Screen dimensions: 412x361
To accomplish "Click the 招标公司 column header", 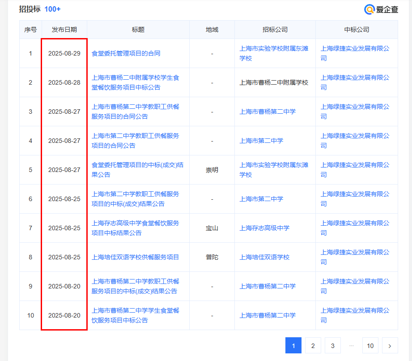I will coord(275,30).
